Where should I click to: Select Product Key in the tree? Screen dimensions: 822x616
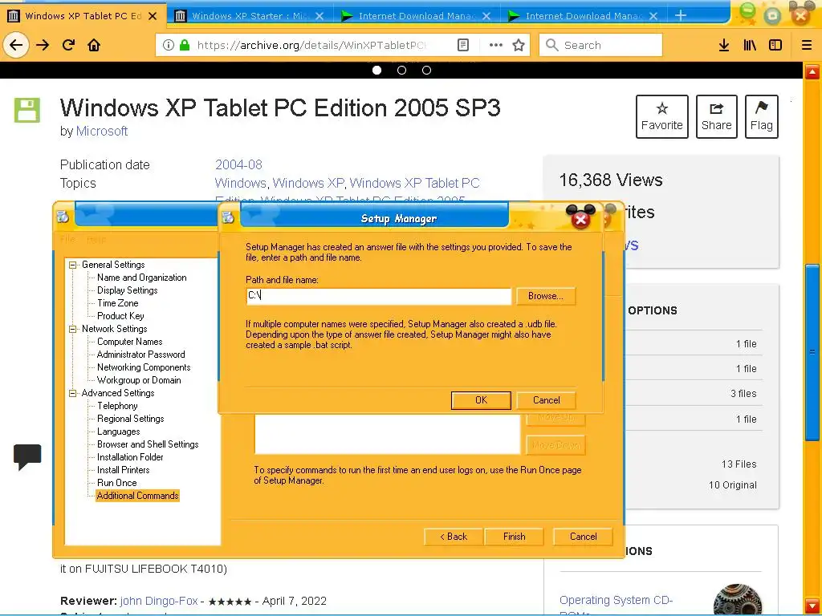point(120,316)
